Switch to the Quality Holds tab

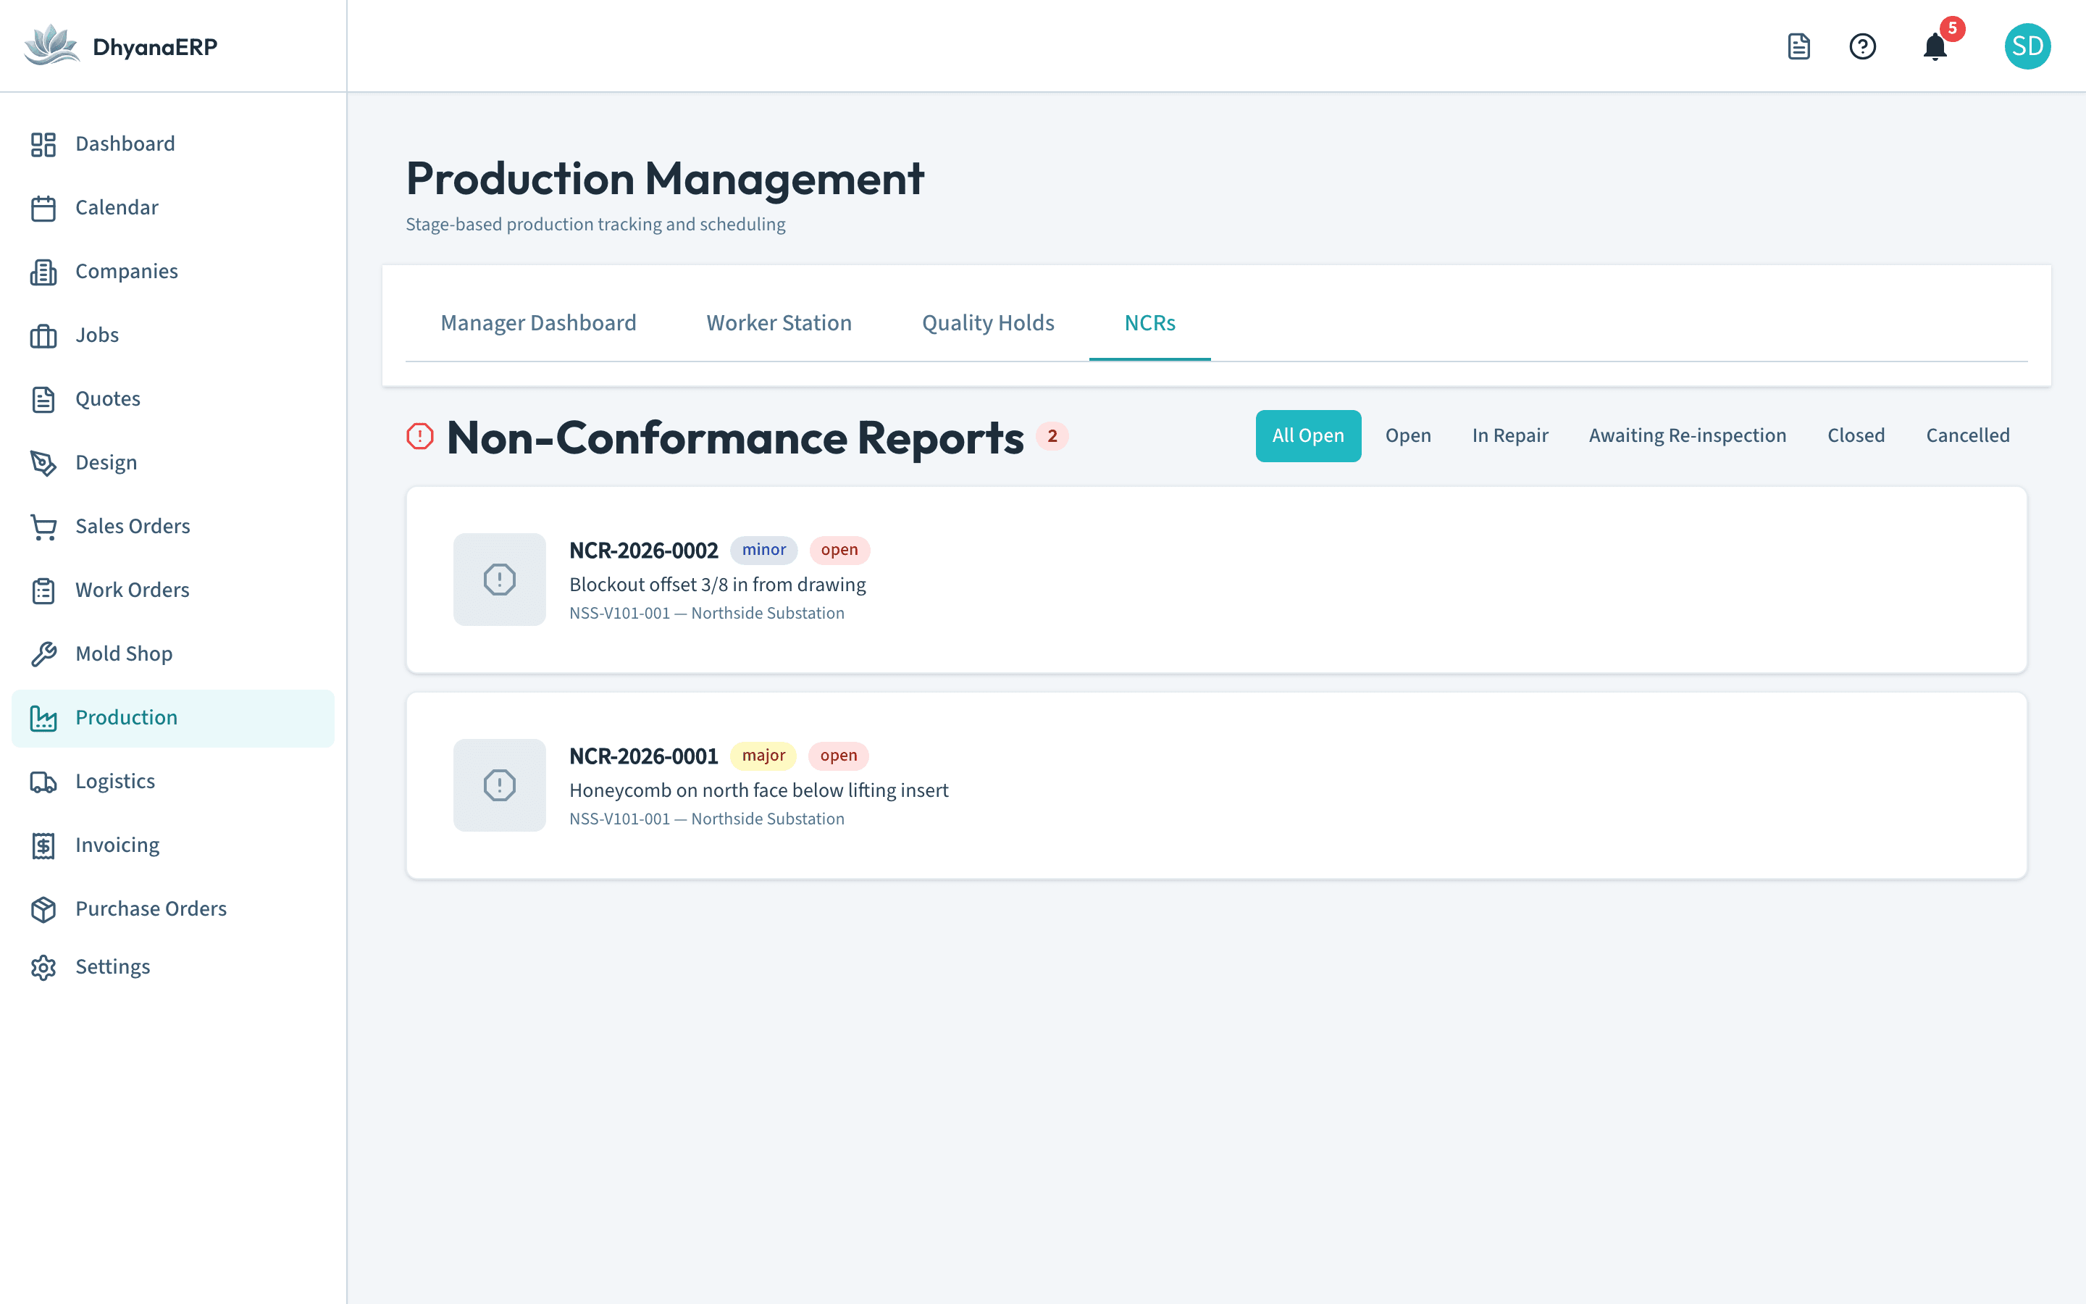coord(988,323)
